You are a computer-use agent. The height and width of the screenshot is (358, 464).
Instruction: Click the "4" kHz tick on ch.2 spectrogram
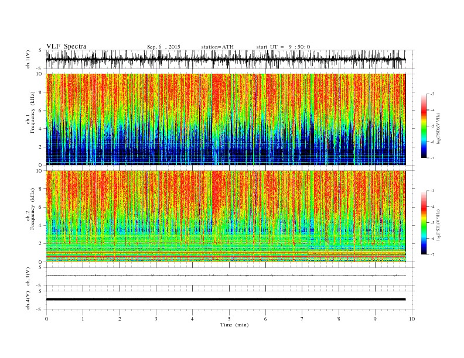point(41,226)
